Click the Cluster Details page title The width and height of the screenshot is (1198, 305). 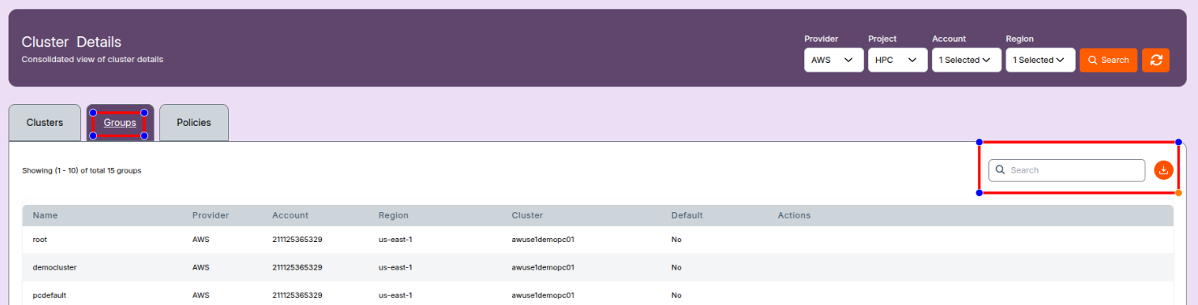pos(71,42)
